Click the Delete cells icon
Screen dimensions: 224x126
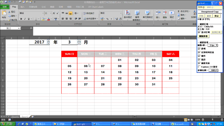point(165,13)
